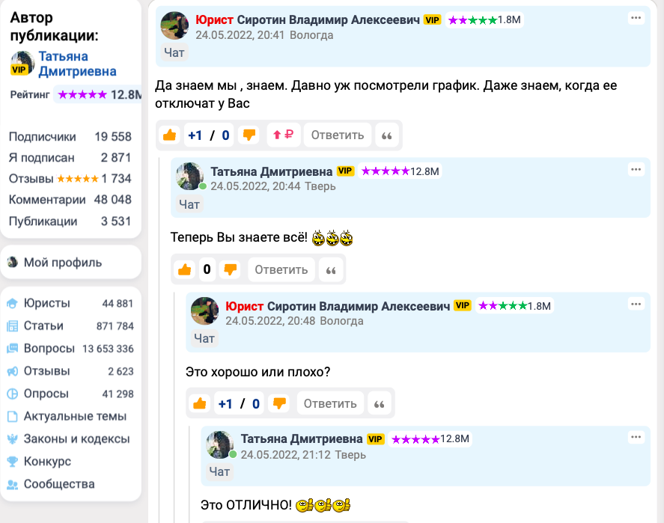
Task: Tip the author via the ruble arrow icon
Action: coord(283,135)
